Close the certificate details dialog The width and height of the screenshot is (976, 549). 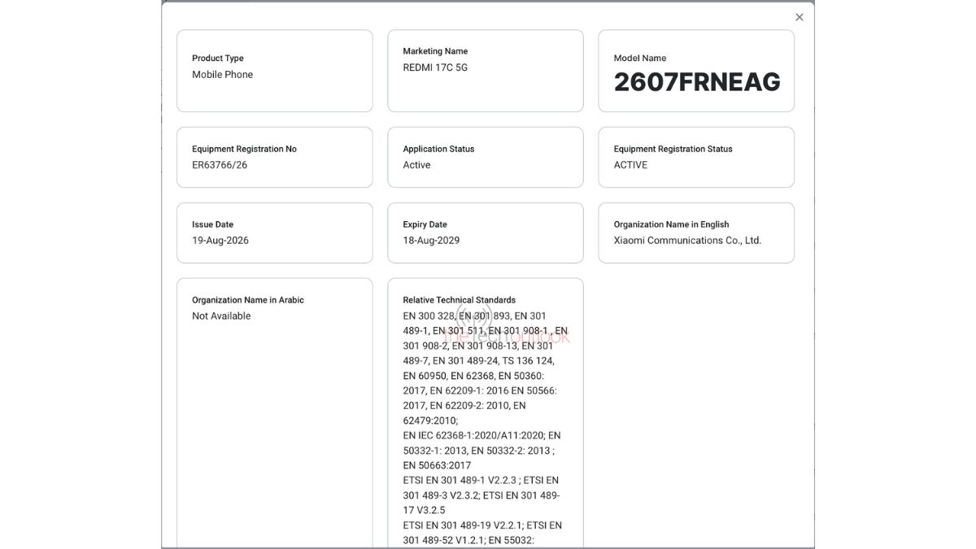800,17
